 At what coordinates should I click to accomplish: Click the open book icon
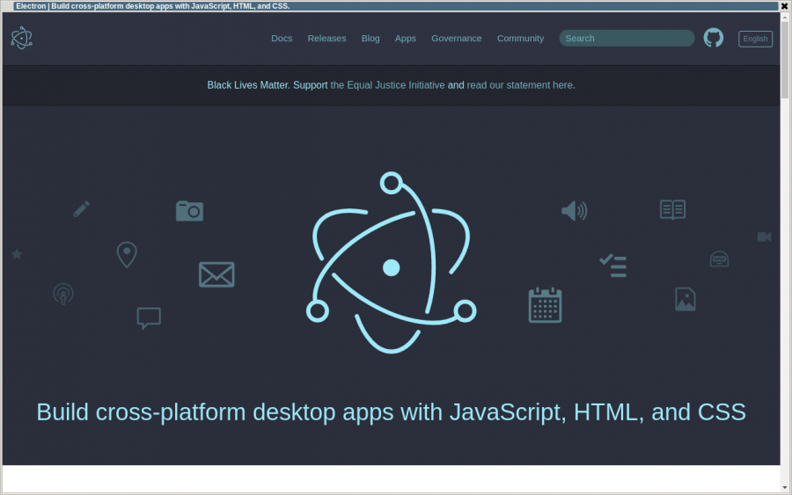click(672, 209)
